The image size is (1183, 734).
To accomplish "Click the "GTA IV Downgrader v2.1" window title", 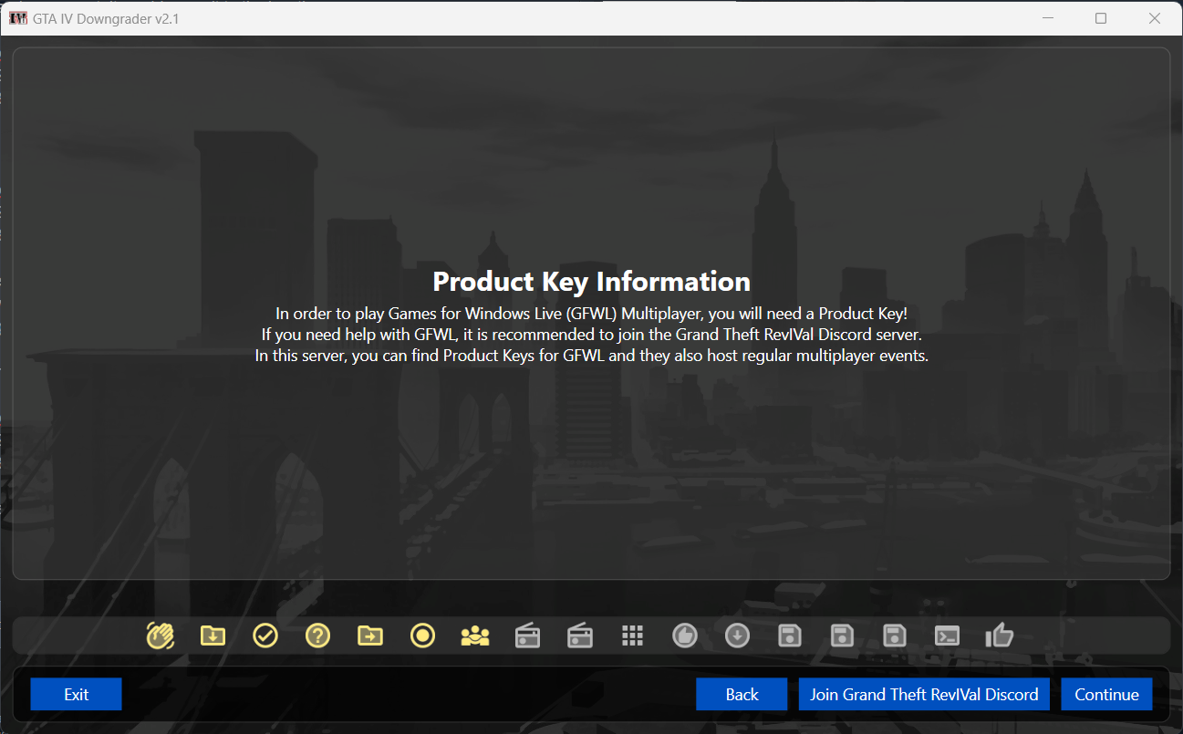I will tap(107, 18).
